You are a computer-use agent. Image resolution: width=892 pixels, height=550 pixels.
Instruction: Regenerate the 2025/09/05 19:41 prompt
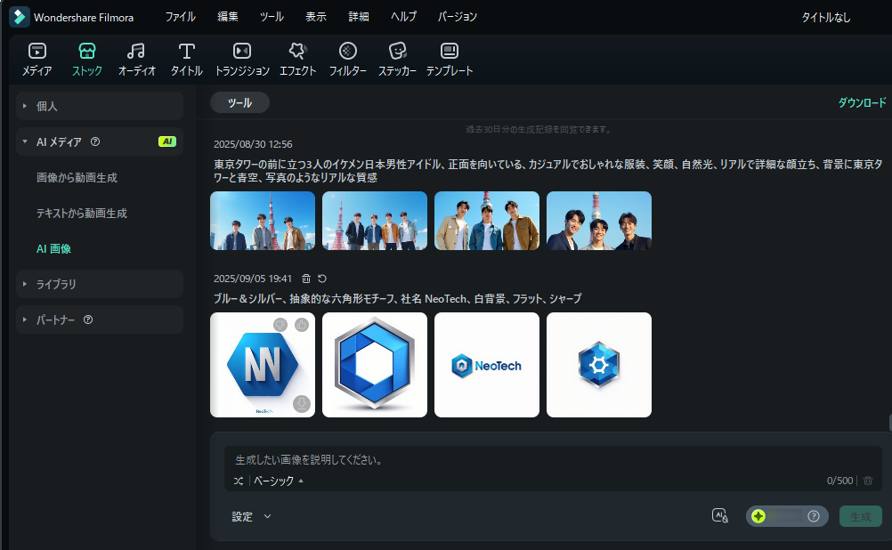tap(322, 279)
